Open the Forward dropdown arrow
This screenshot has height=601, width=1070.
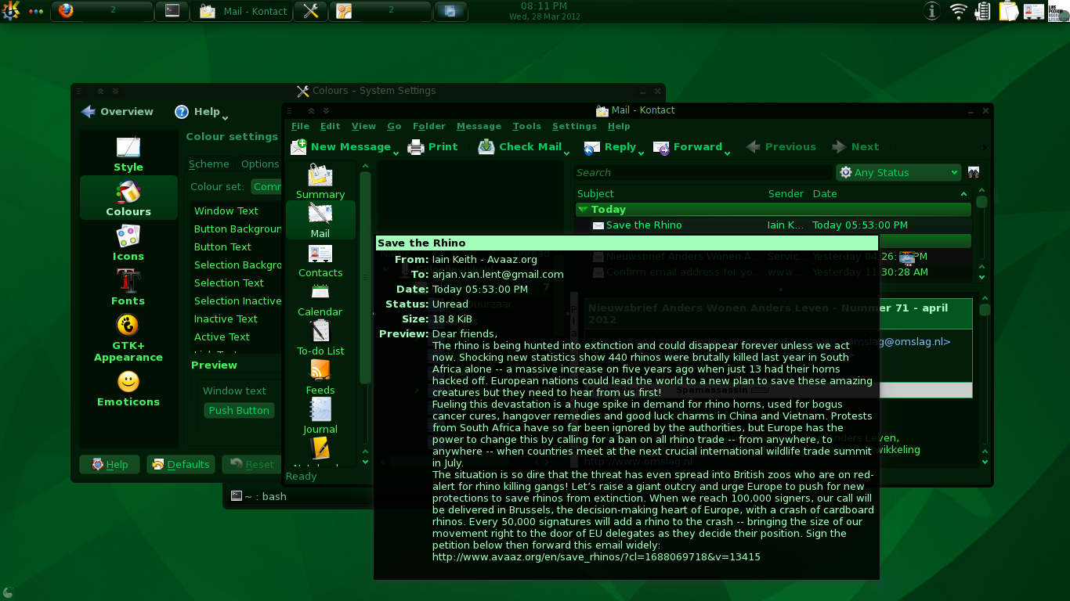click(x=727, y=153)
